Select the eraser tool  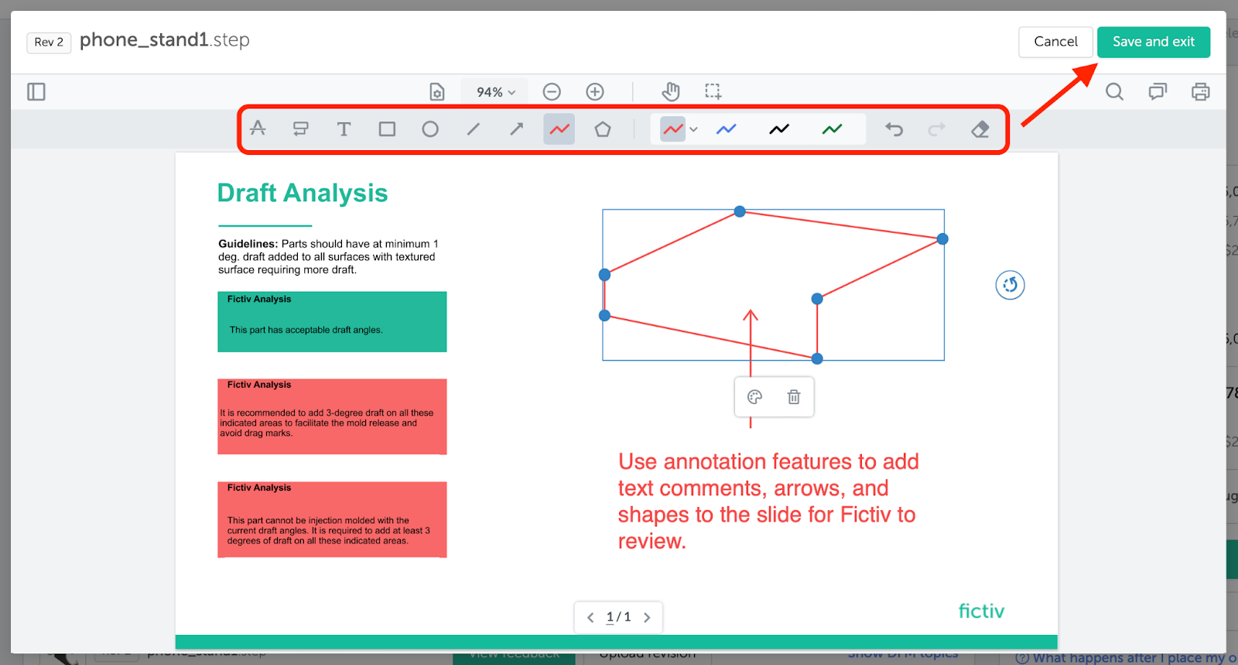[980, 129]
